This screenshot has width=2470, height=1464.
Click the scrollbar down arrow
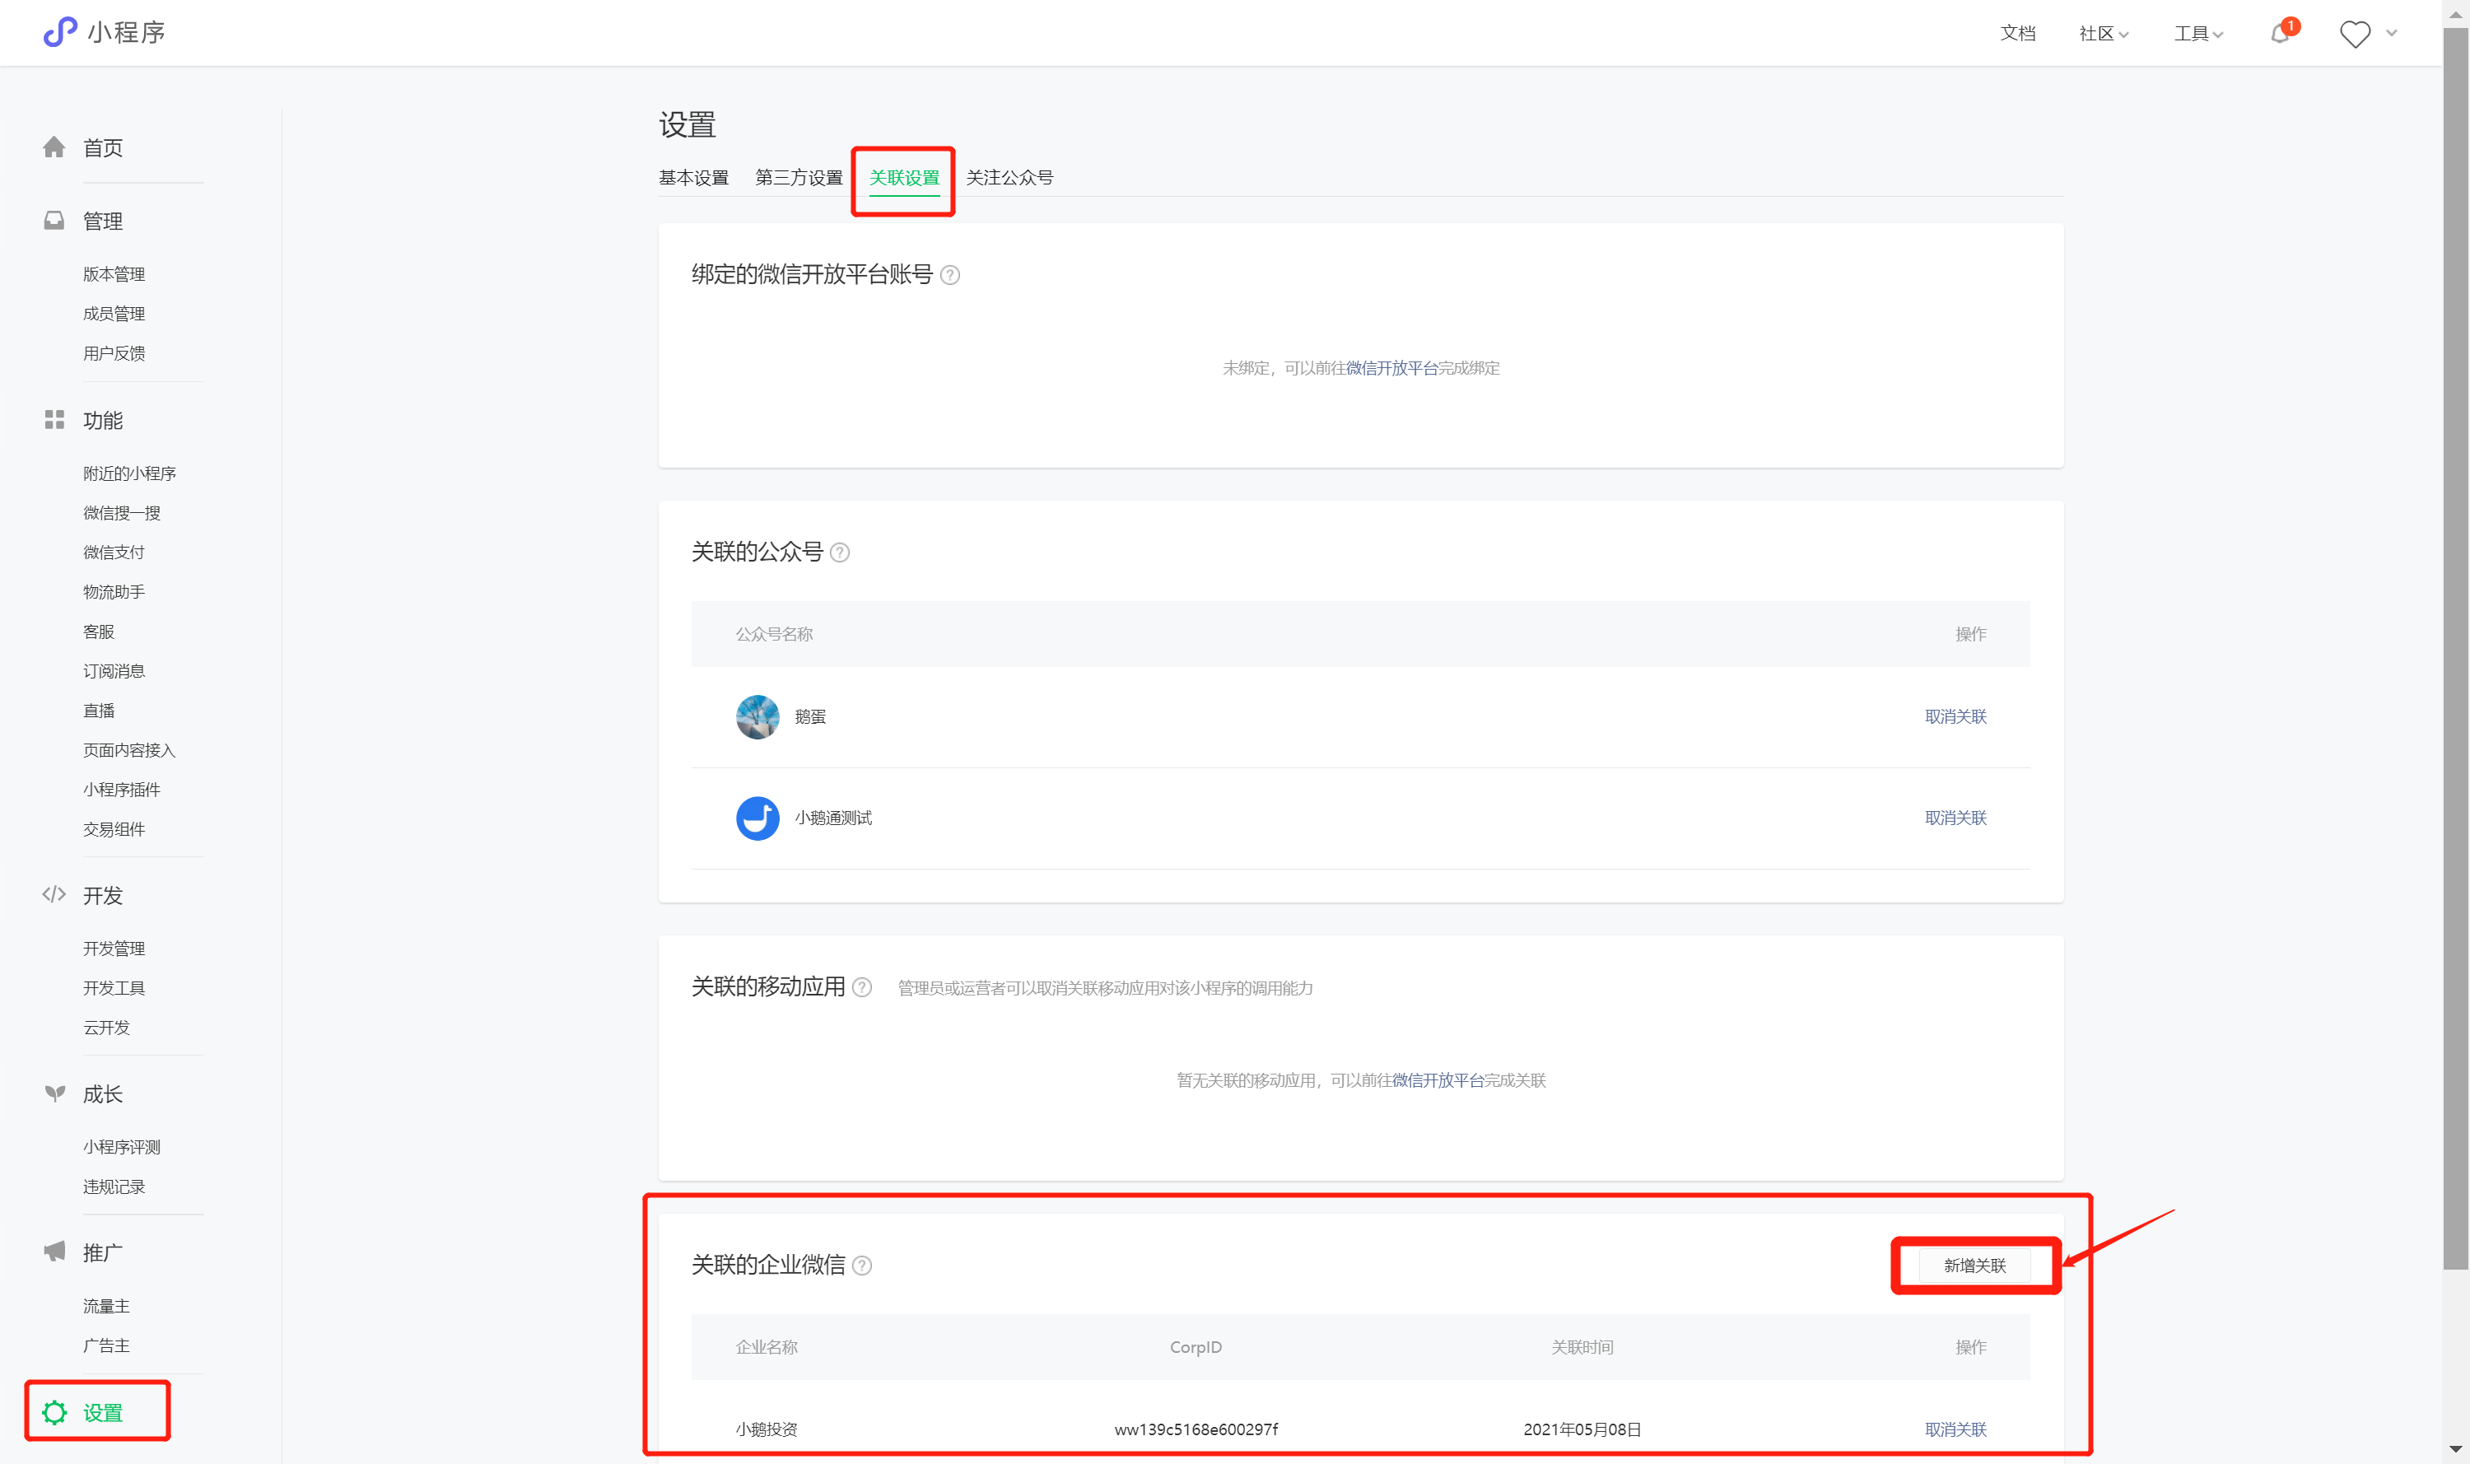tap(2456, 1450)
